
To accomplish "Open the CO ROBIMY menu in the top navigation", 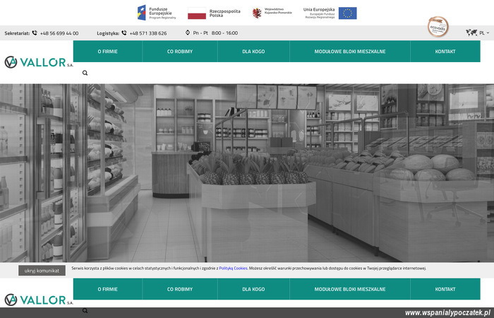I will pyautogui.click(x=180, y=52).
